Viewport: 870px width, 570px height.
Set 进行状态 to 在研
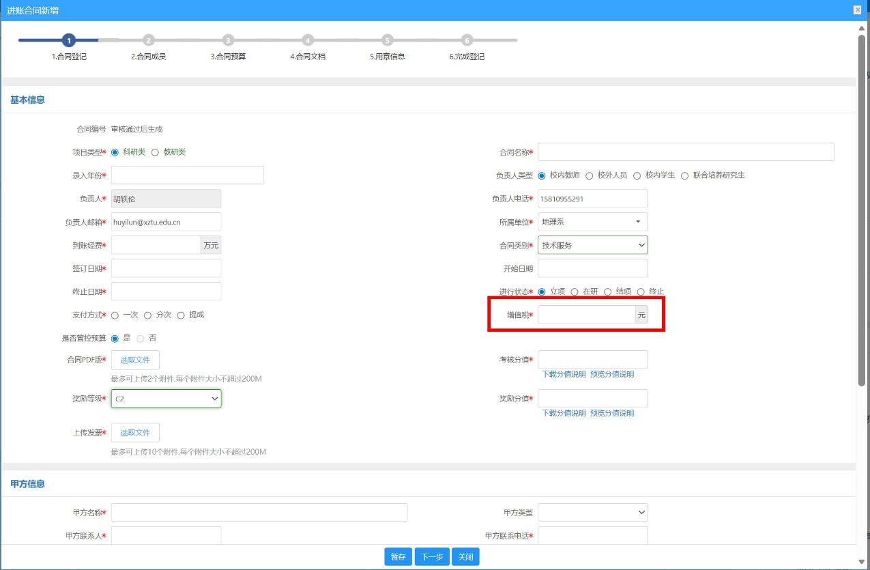pyautogui.click(x=575, y=292)
